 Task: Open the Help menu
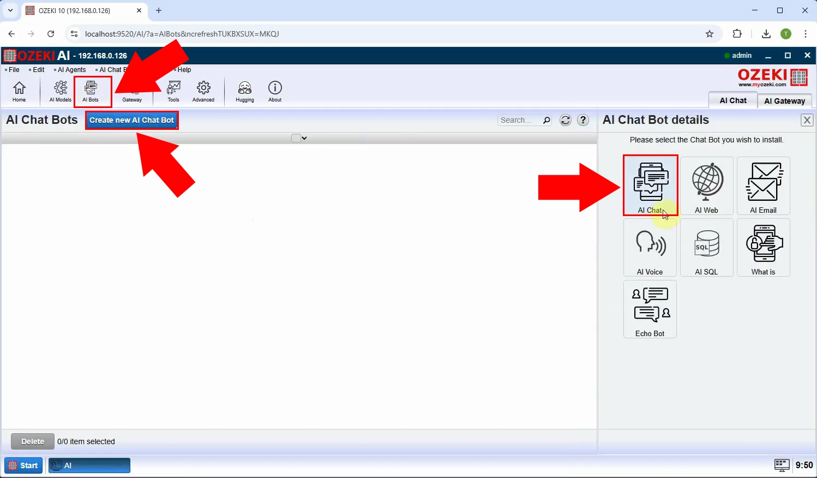click(x=184, y=70)
